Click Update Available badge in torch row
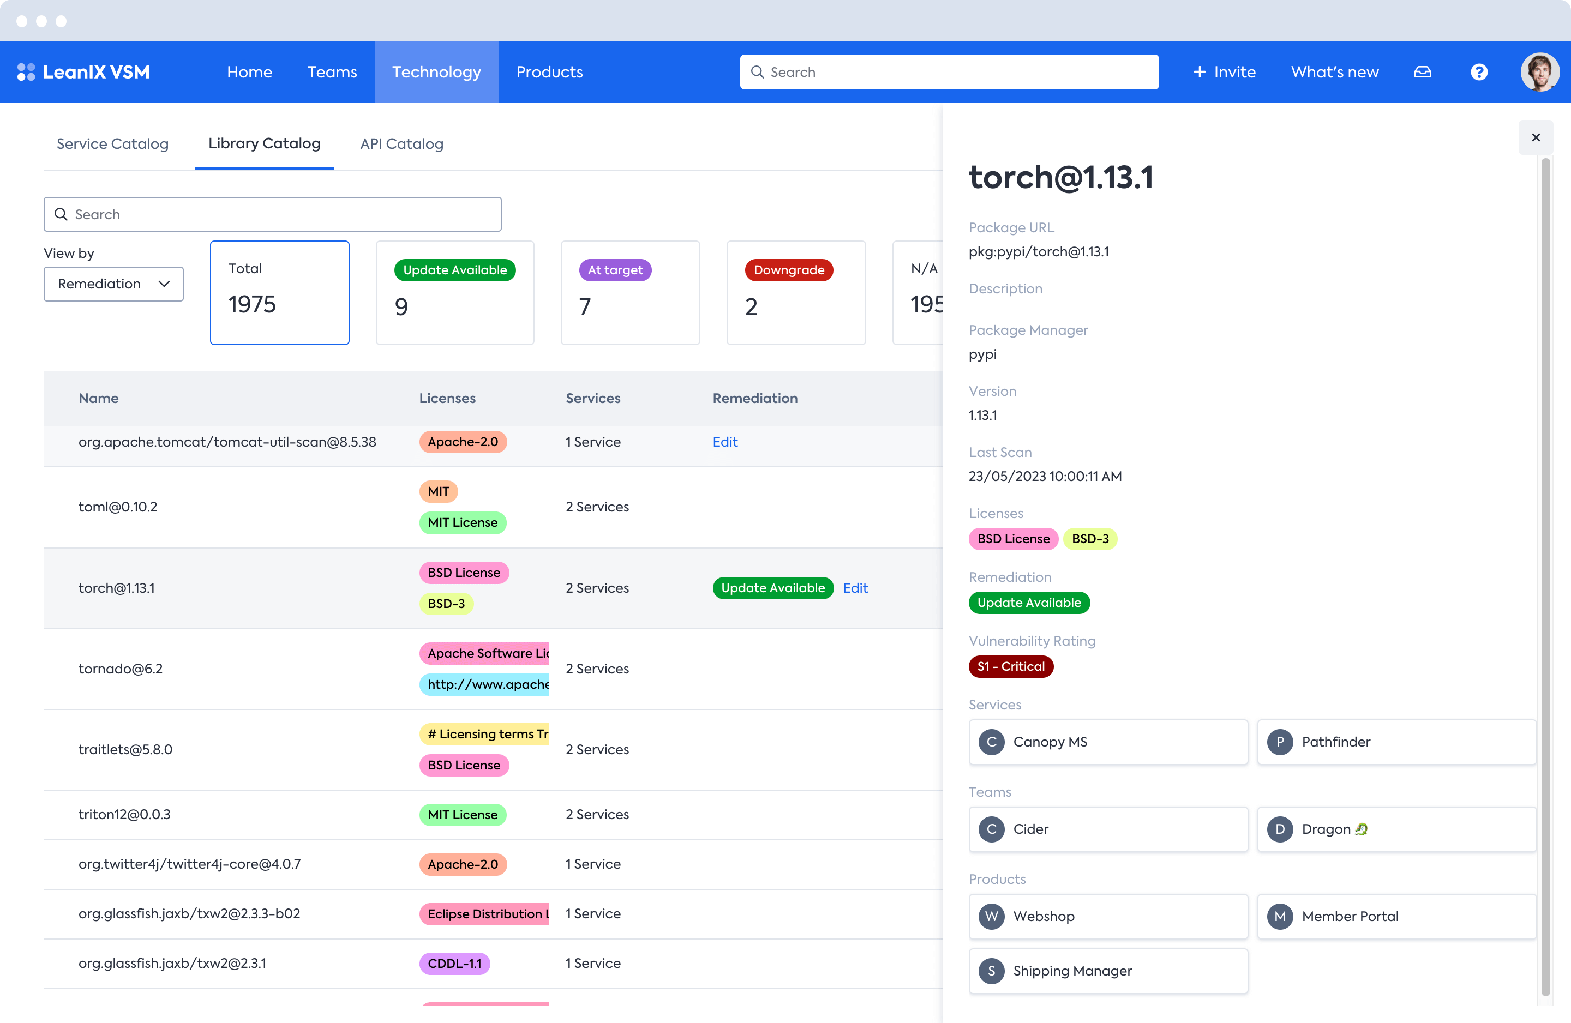The image size is (1571, 1023). [x=772, y=588]
